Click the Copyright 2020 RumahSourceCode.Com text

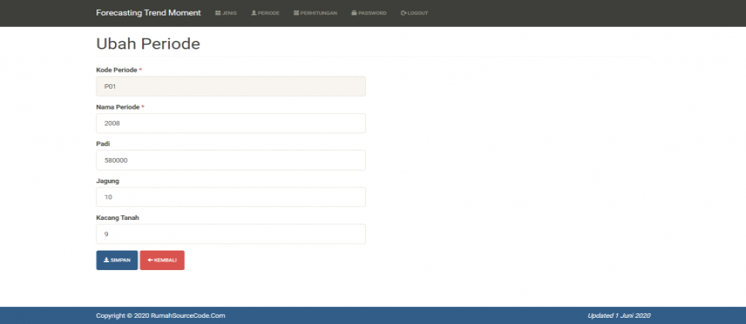161,316
